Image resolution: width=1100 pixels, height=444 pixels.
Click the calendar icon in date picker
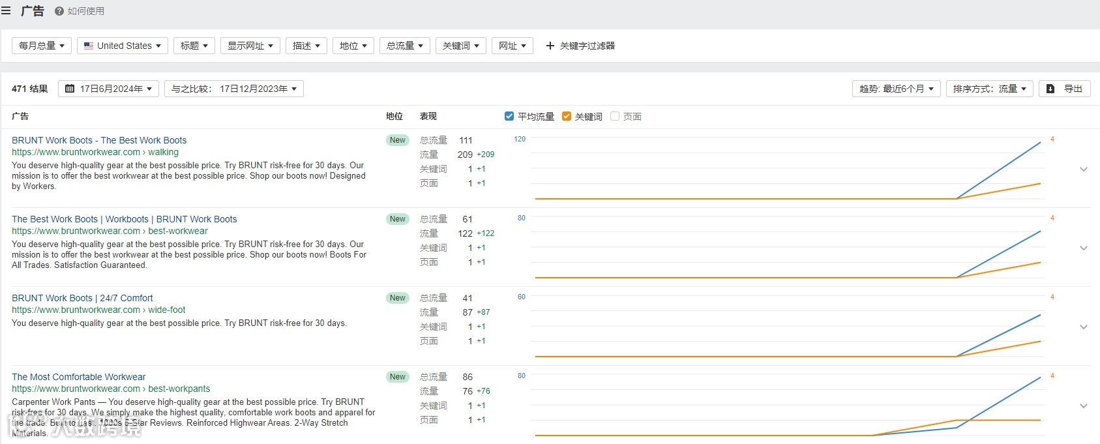[x=70, y=89]
